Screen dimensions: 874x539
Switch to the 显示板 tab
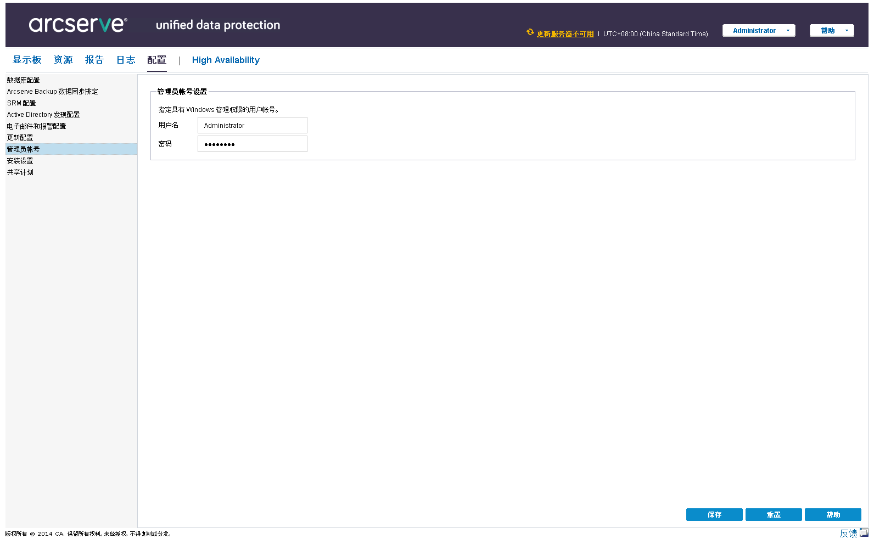pyautogui.click(x=27, y=60)
